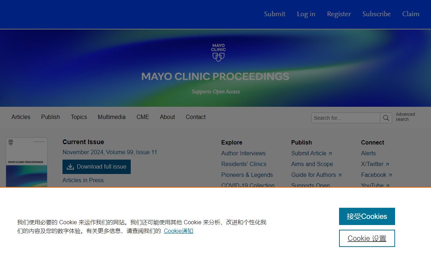Open Alerts under Connect
This screenshot has width=431, height=266.
point(368,153)
